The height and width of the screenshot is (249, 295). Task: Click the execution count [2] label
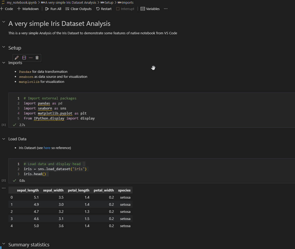[4, 180]
